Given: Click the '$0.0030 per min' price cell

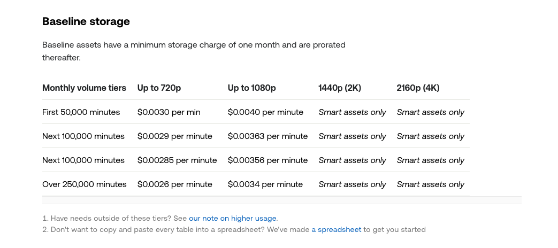Looking at the screenshot, I should 169,112.
